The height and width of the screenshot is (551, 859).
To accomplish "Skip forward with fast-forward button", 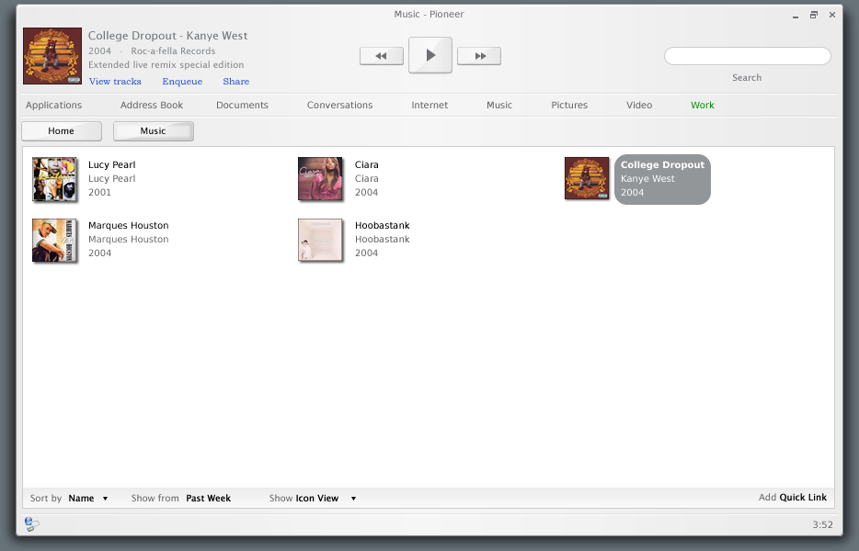I will [479, 56].
